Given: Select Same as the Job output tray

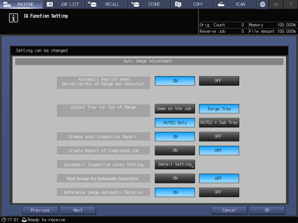Looking at the screenshot, I should click(175, 109).
